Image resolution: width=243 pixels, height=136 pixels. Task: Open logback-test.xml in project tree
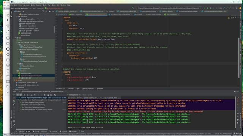(x=26, y=78)
